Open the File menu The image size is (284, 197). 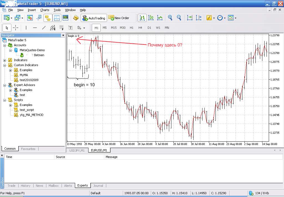[x=11, y=10]
